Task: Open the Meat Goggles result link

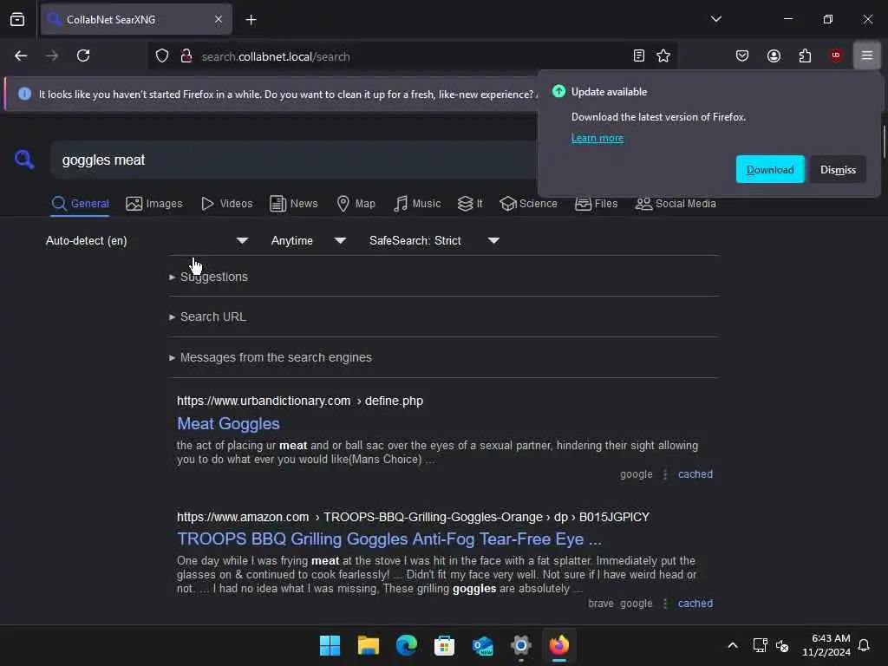Action: point(228,423)
